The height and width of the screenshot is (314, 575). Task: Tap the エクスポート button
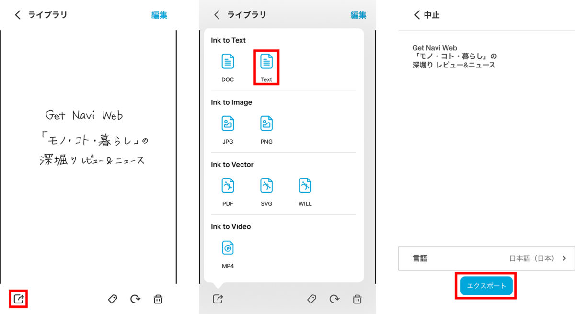486,286
